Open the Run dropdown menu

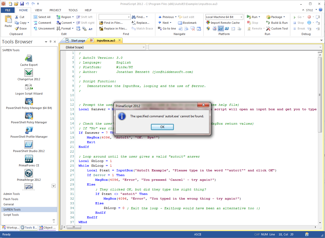click(259, 17)
